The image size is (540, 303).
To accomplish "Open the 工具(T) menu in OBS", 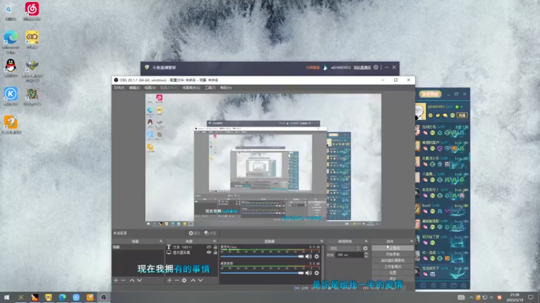I will coord(210,88).
